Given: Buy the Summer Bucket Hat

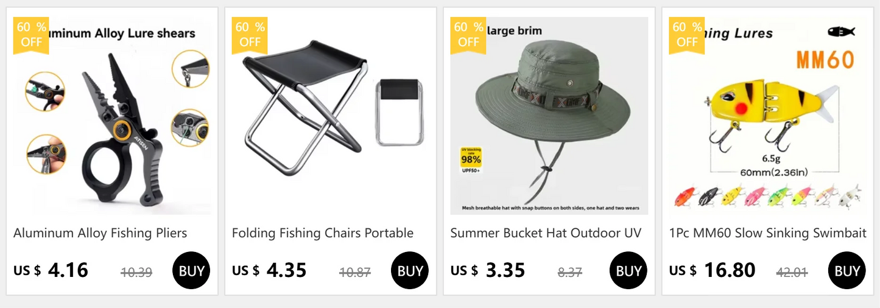Looking at the screenshot, I should tap(628, 270).
